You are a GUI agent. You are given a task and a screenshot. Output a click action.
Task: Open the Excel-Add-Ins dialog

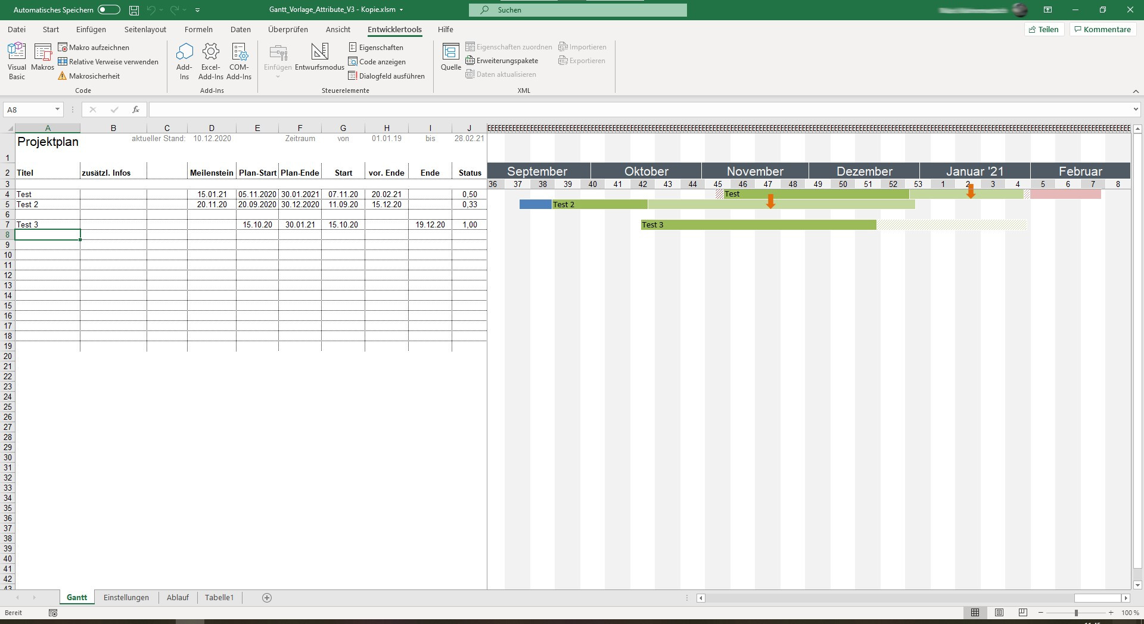point(210,60)
